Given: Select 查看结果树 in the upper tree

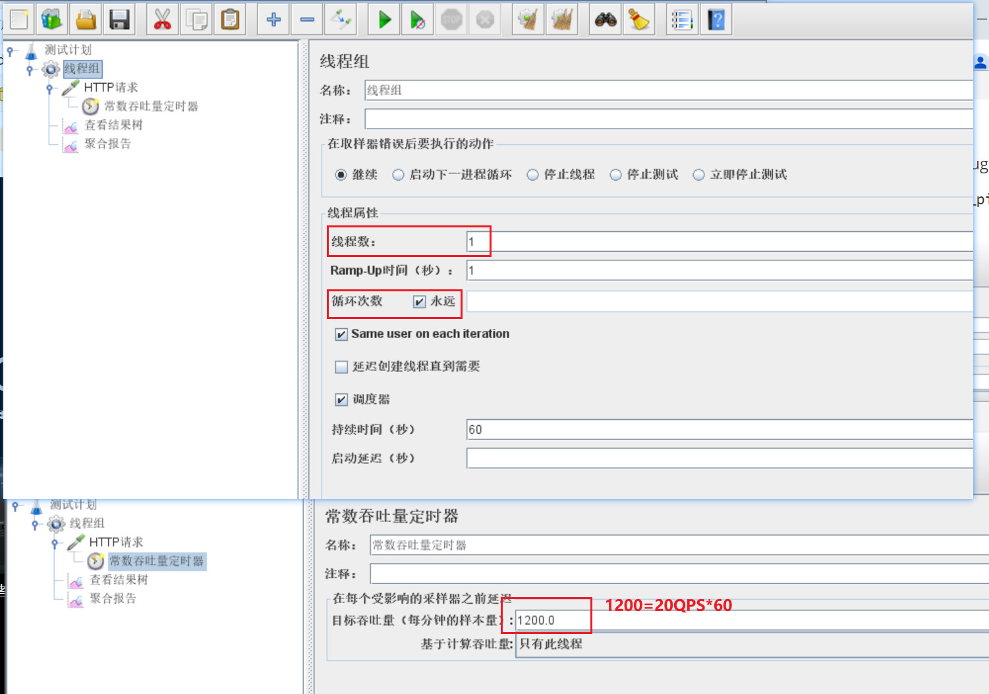Looking at the screenshot, I should pyautogui.click(x=113, y=125).
